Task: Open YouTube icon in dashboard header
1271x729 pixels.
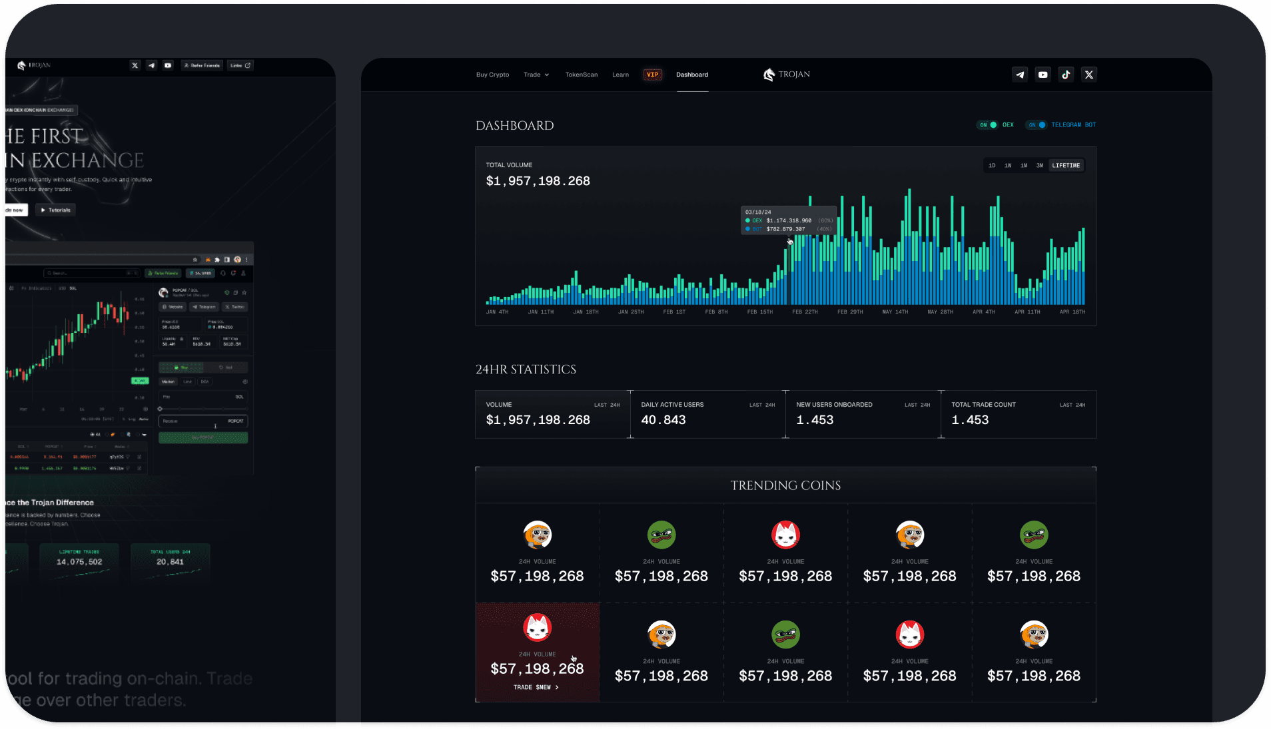Action: [x=1043, y=75]
